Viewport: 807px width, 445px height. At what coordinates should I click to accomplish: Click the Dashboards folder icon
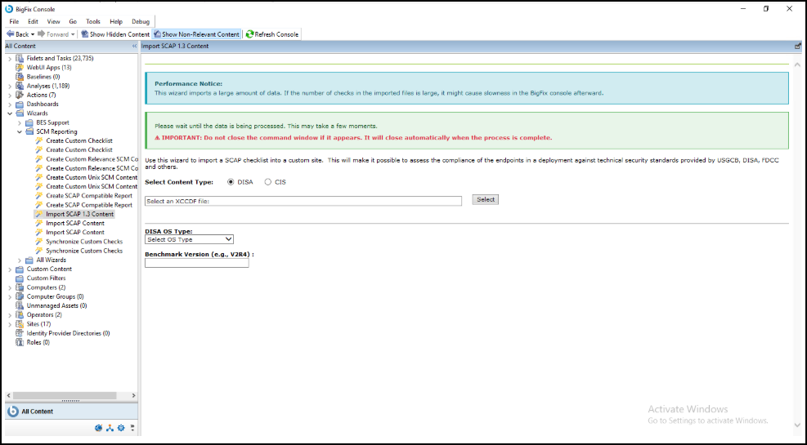point(20,104)
